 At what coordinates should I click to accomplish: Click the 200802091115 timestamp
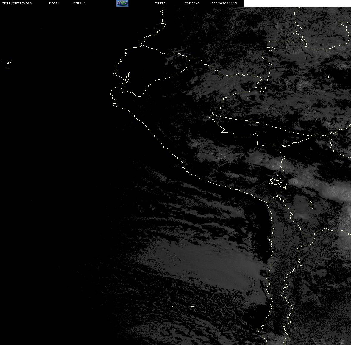click(x=224, y=3)
